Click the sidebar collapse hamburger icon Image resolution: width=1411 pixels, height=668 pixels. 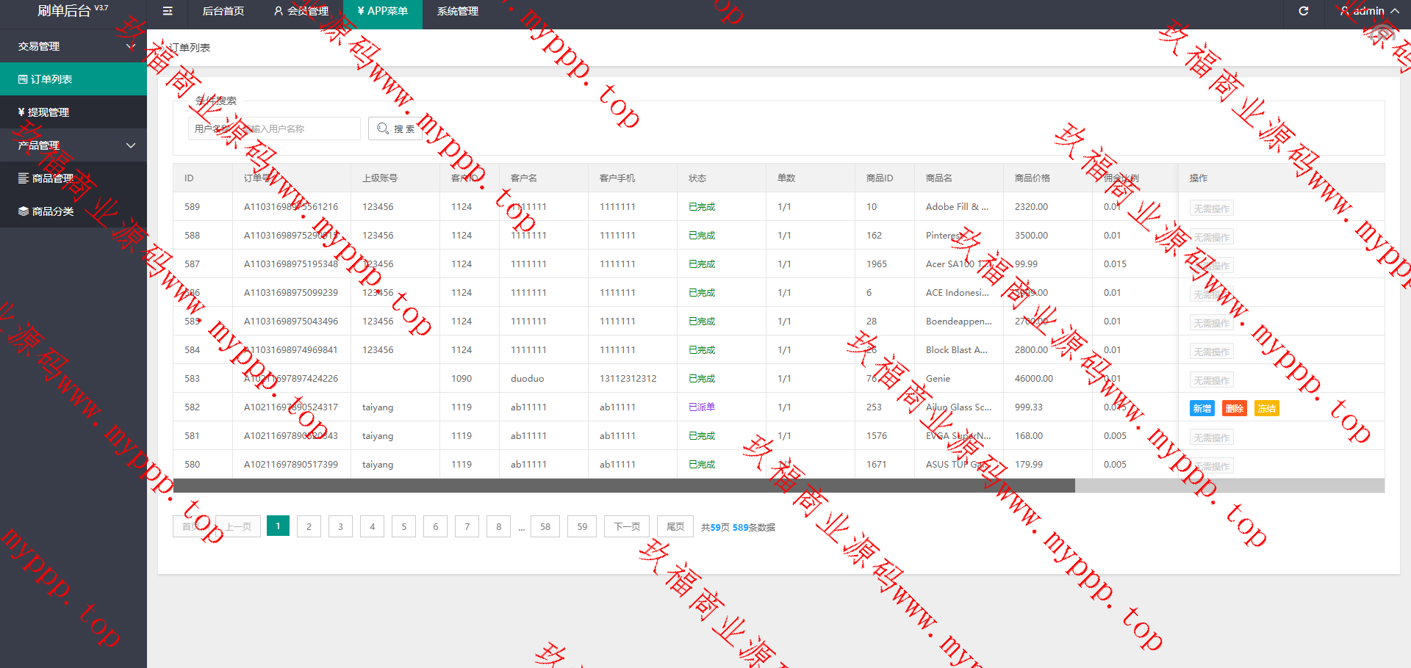click(x=168, y=11)
